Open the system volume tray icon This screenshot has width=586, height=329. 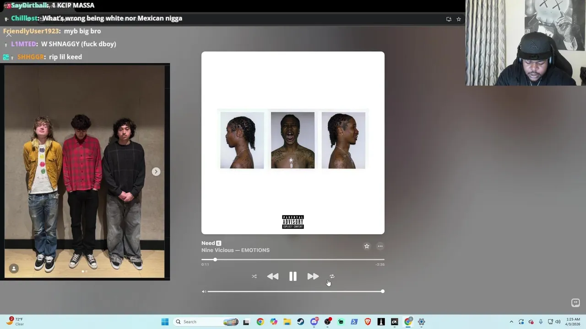pos(558,322)
